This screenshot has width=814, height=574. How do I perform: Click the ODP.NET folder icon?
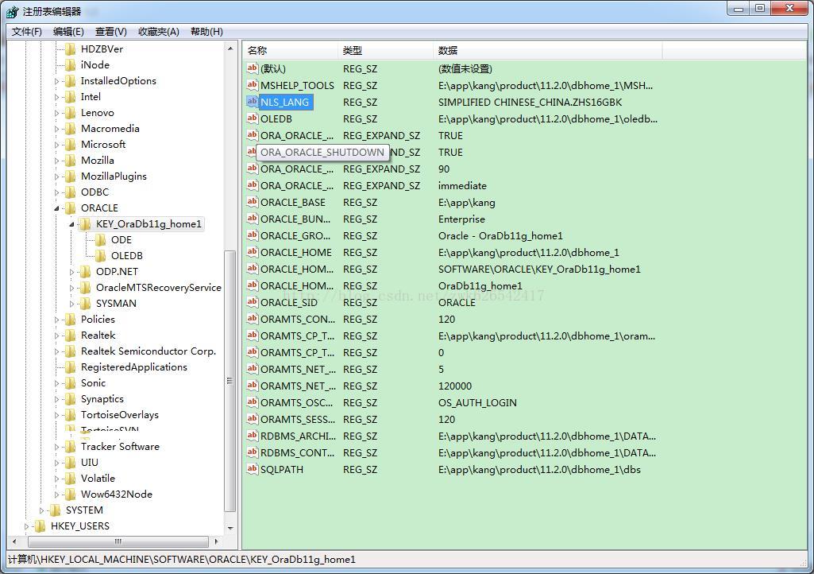85,271
